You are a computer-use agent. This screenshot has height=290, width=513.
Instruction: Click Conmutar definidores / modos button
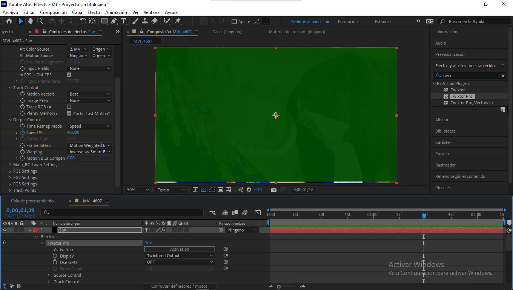pos(180,286)
